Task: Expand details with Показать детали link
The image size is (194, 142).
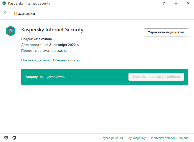Action: pyautogui.click(x=35, y=60)
